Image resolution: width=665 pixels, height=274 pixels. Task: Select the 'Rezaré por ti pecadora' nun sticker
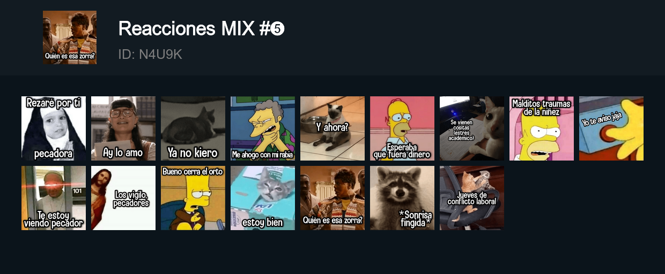pyautogui.click(x=54, y=128)
